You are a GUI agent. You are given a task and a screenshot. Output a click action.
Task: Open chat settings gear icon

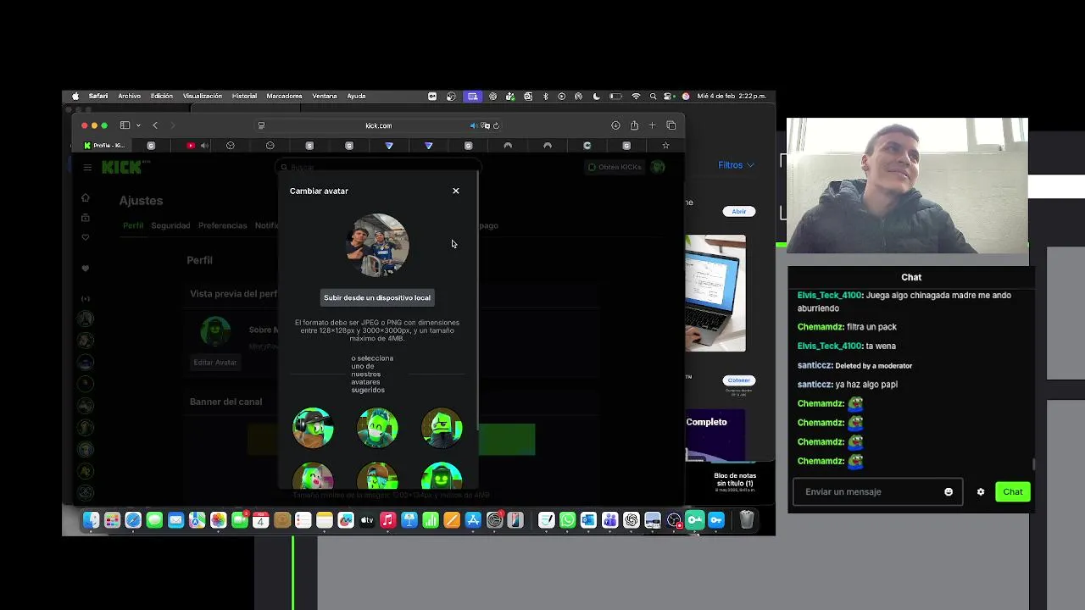click(981, 491)
